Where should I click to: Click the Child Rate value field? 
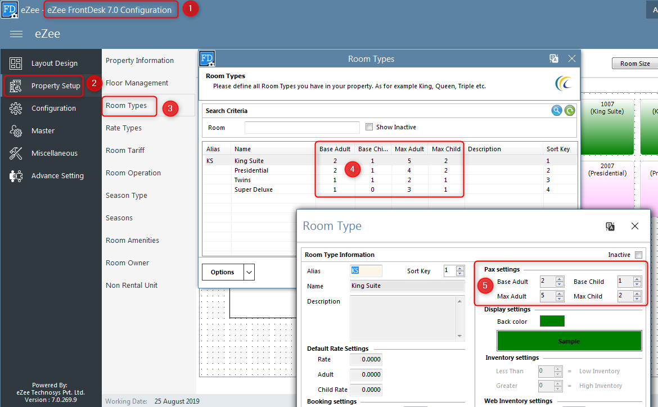tap(366, 390)
